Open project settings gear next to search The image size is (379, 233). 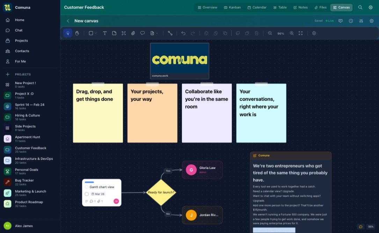pos(371,7)
